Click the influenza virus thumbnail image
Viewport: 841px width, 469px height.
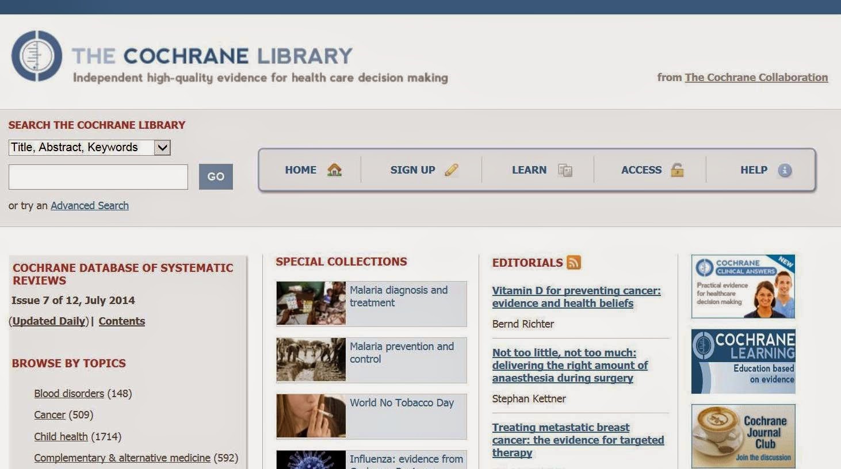pyautogui.click(x=311, y=460)
